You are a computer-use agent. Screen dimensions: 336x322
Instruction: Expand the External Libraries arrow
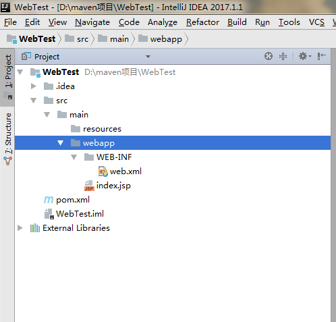point(20,228)
